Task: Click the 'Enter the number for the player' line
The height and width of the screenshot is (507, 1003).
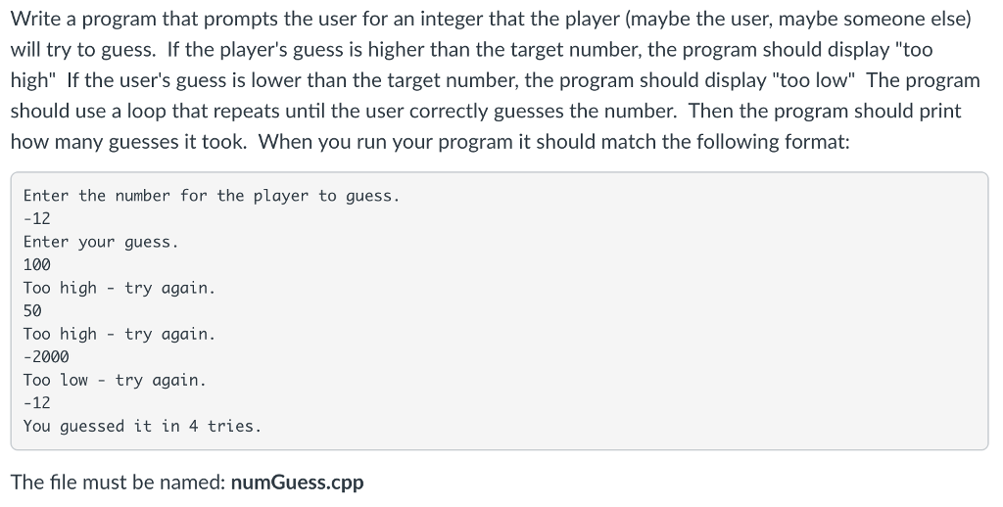Action: pyautogui.click(x=212, y=196)
